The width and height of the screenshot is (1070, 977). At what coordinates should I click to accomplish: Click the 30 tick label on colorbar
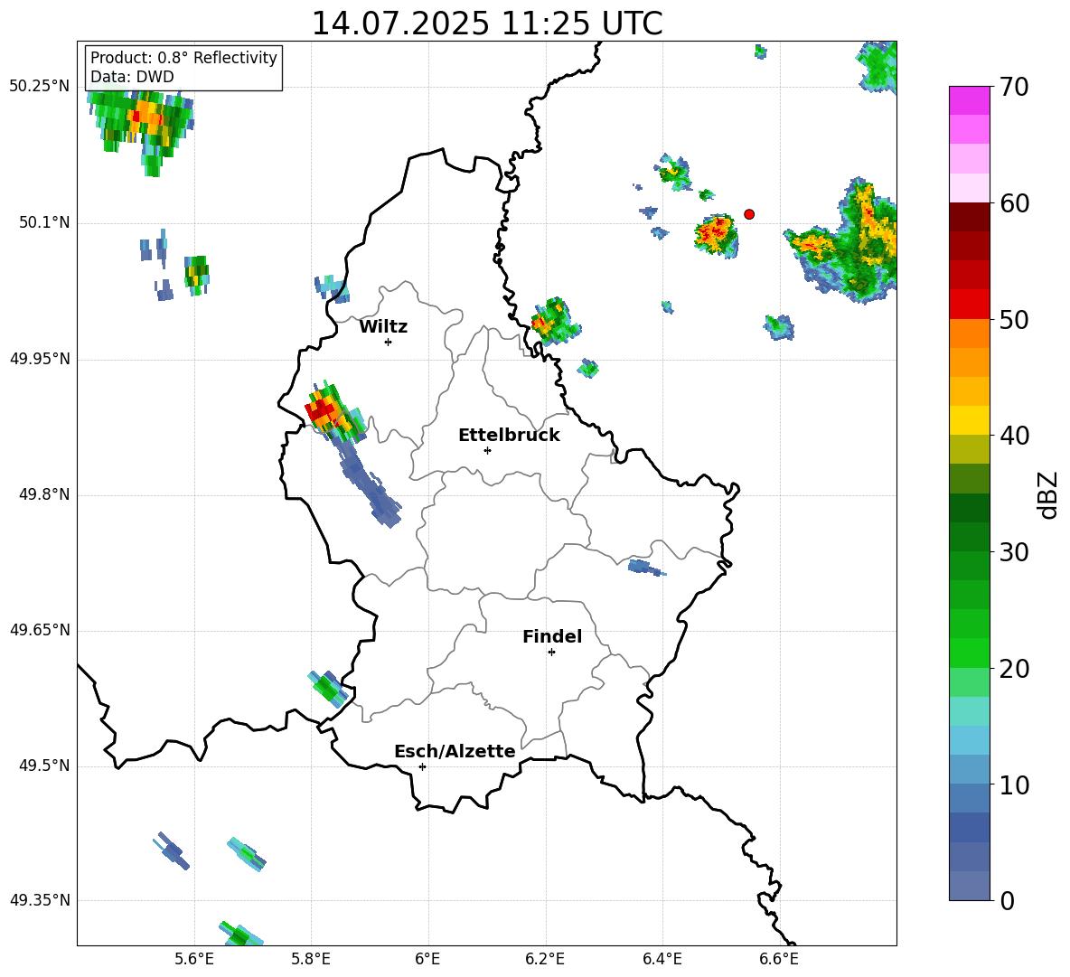point(1014,551)
